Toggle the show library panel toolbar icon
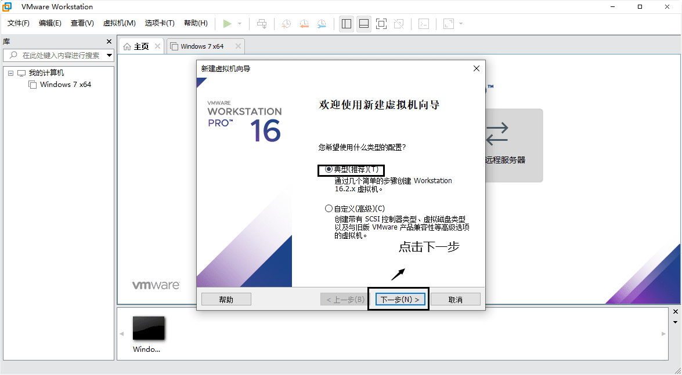The image size is (682, 375). [x=347, y=23]
